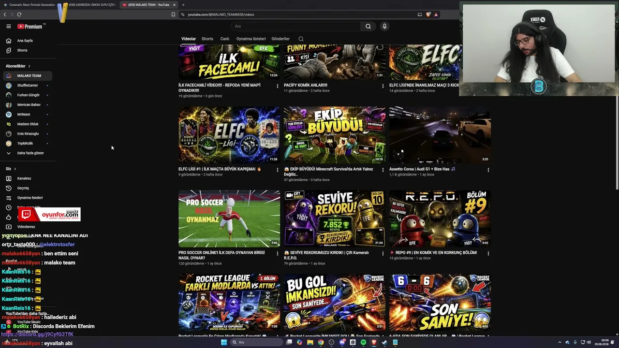Go back with the browser back arrow
The width and height of the screenshot is (619, 348).
[x=5, y=14]
